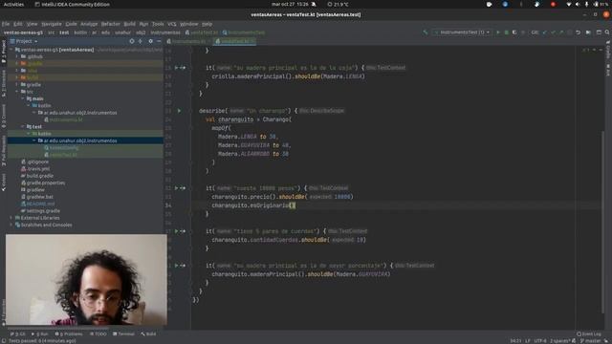Expand External Libraries node
This screenshot has height=344, width=612.
point(11,218)
